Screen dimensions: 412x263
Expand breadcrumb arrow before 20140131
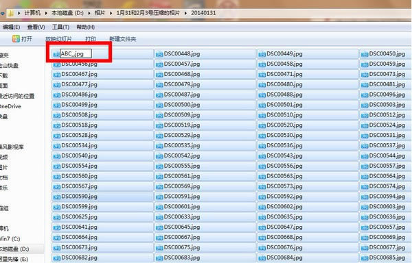pos(186,13)
